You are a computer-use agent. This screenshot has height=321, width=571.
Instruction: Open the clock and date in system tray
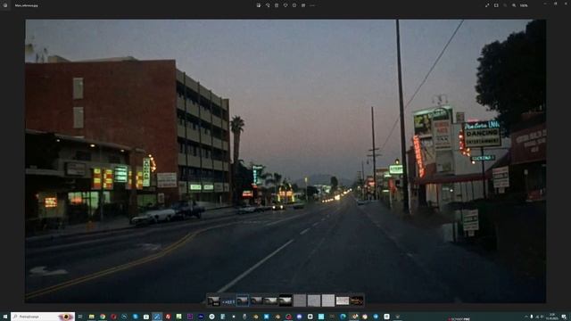pyautogui.click(x=552, y=317)
